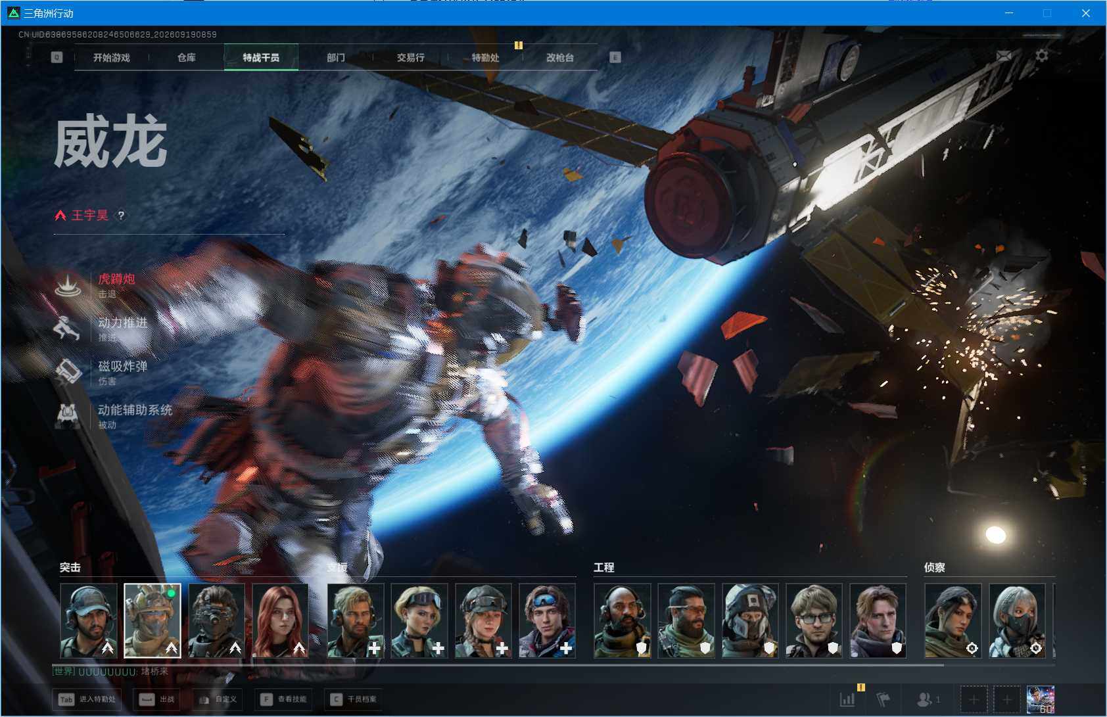This screenshot has width=1107, height=717.
Task: Select the brown-haired engineer without glasses
Action: pos(878,620)
